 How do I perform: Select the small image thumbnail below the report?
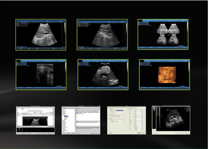(19, 130)
